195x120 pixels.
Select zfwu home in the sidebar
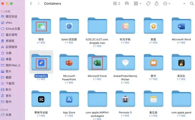click(7, 22)
